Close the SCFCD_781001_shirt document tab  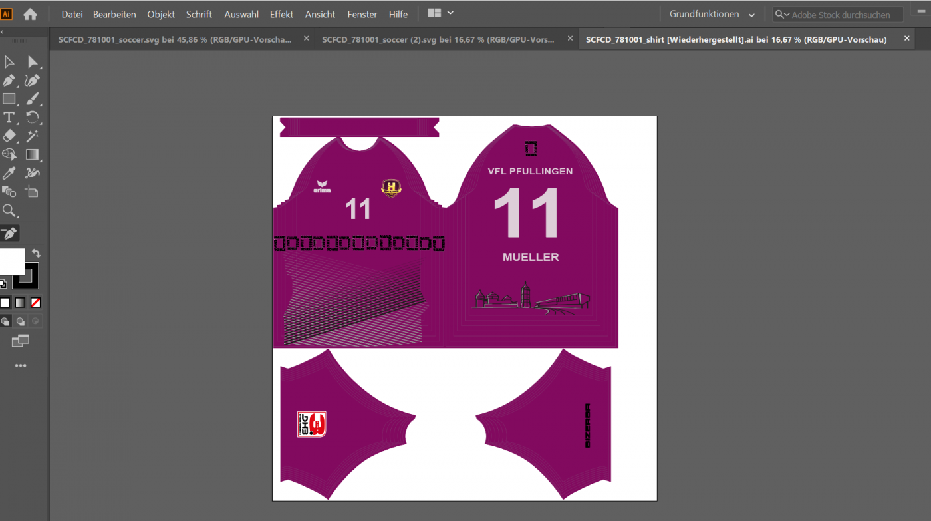906,39
